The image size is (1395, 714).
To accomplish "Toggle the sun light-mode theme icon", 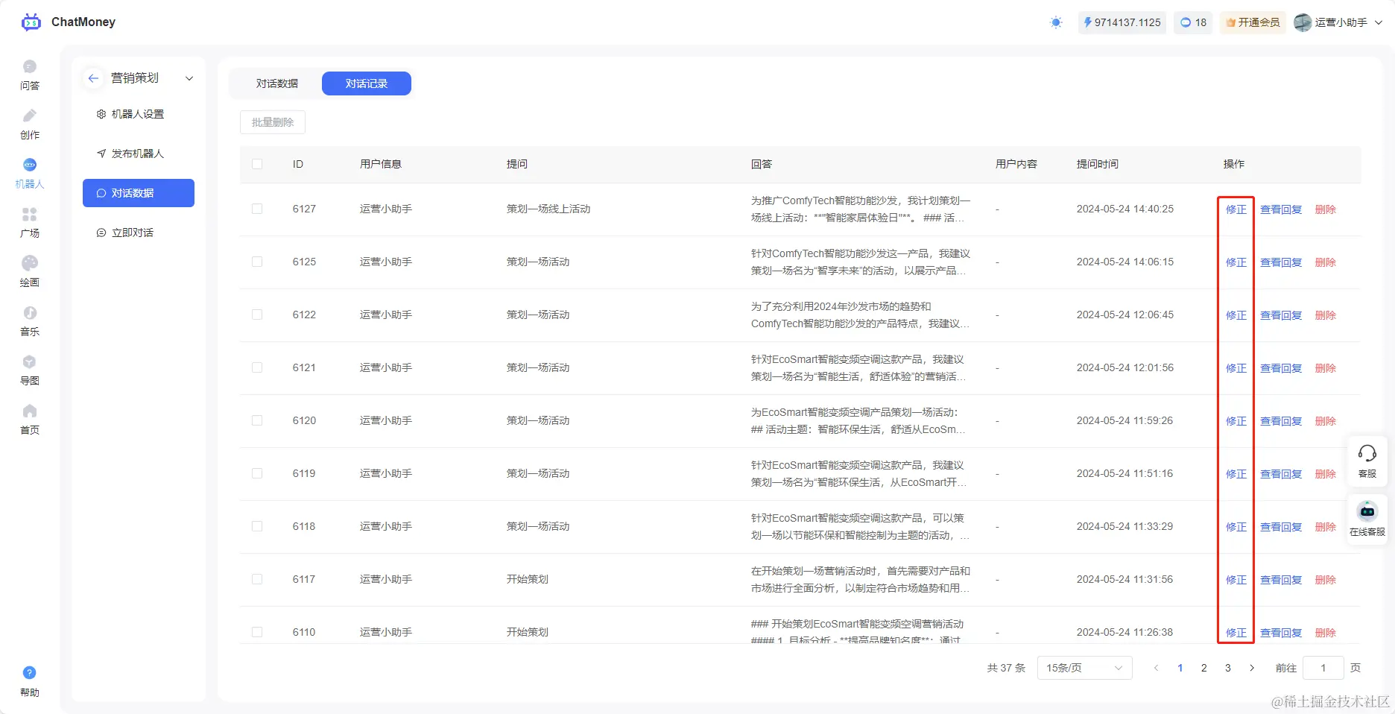I will point(1056,22).
